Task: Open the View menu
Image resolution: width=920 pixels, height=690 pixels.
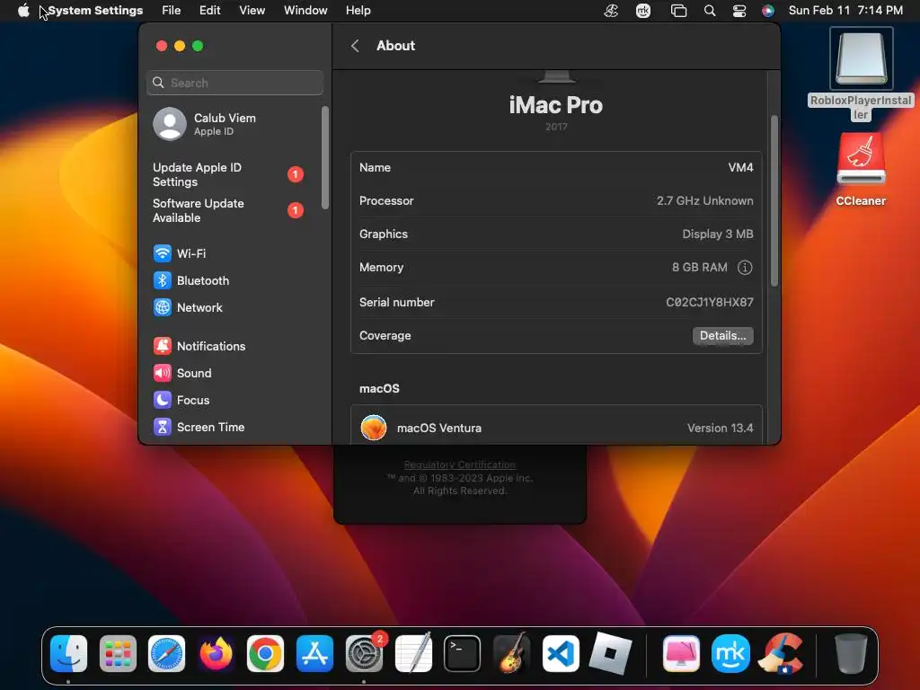Action: [x=252, y=11]
